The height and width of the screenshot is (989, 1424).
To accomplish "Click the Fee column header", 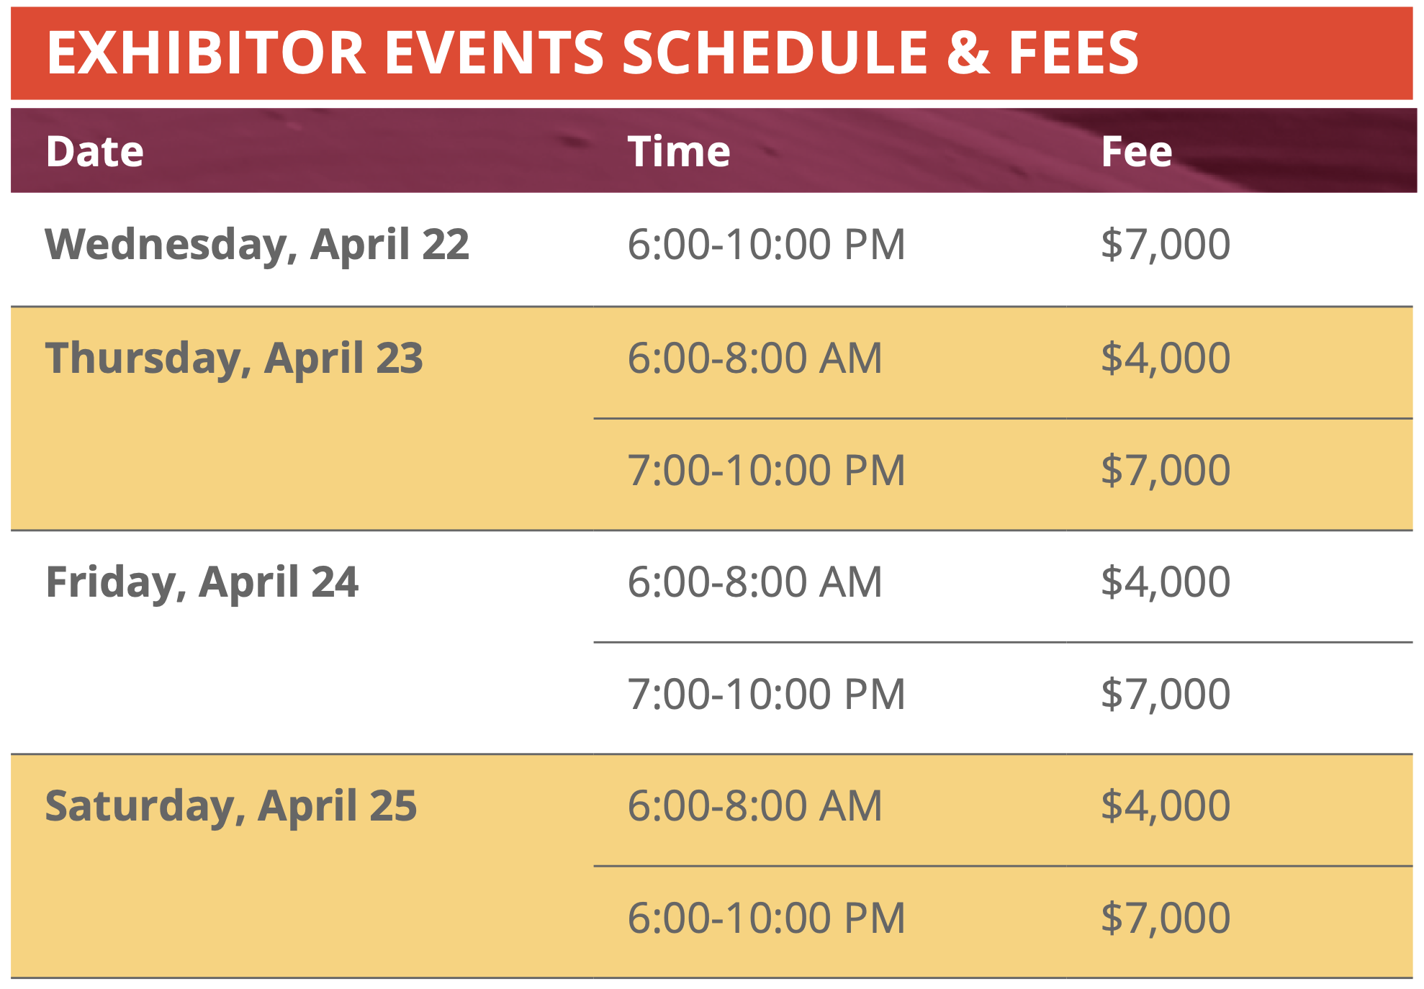I will [x=1136, y=152].
